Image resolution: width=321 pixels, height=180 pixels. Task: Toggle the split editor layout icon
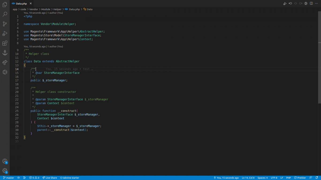coord(311,3)
